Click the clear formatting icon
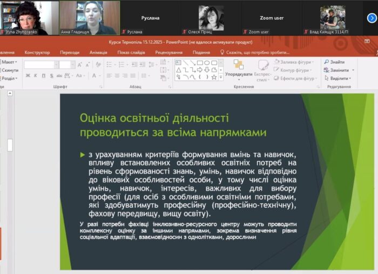The image size is (378, 274). click(x=95, y=65)
